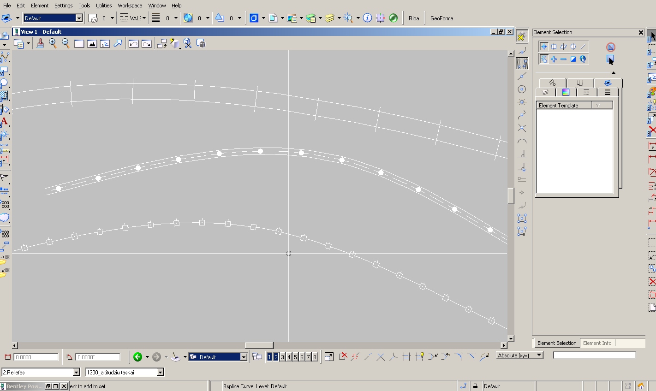Click the Fit View mountain icon

pyautogui.click(x=92, y=43)
